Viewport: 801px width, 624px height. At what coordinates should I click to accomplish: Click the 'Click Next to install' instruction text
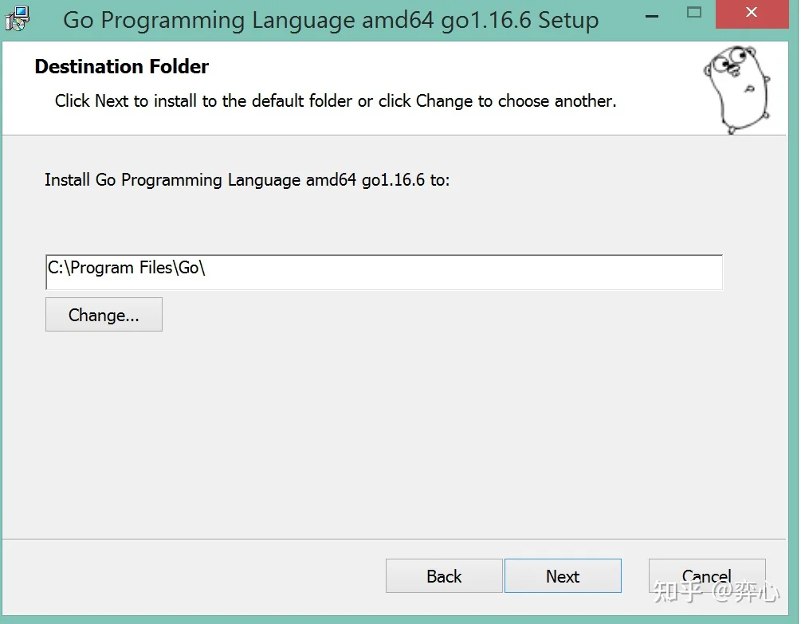(336, 101)
